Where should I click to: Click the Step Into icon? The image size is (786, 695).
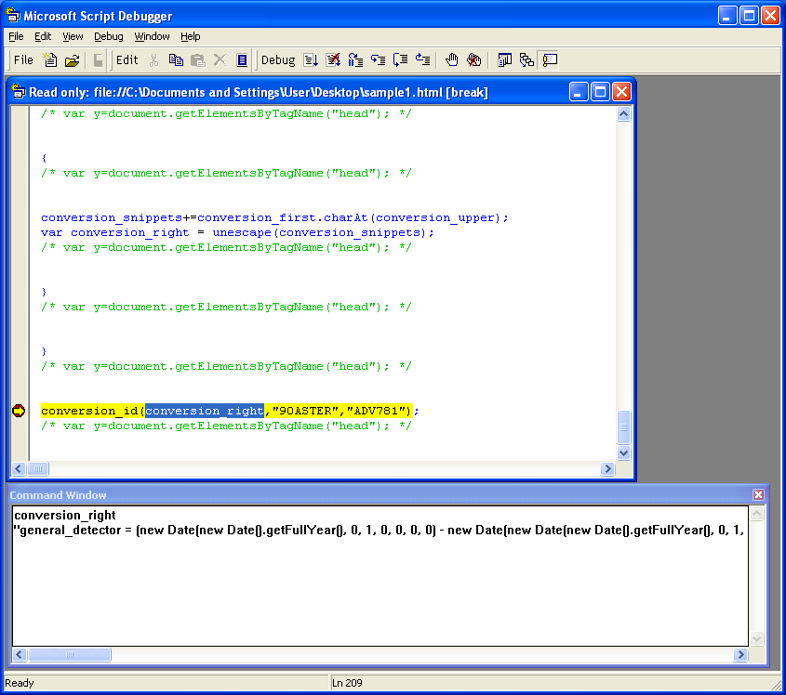(x=378, y=60)
